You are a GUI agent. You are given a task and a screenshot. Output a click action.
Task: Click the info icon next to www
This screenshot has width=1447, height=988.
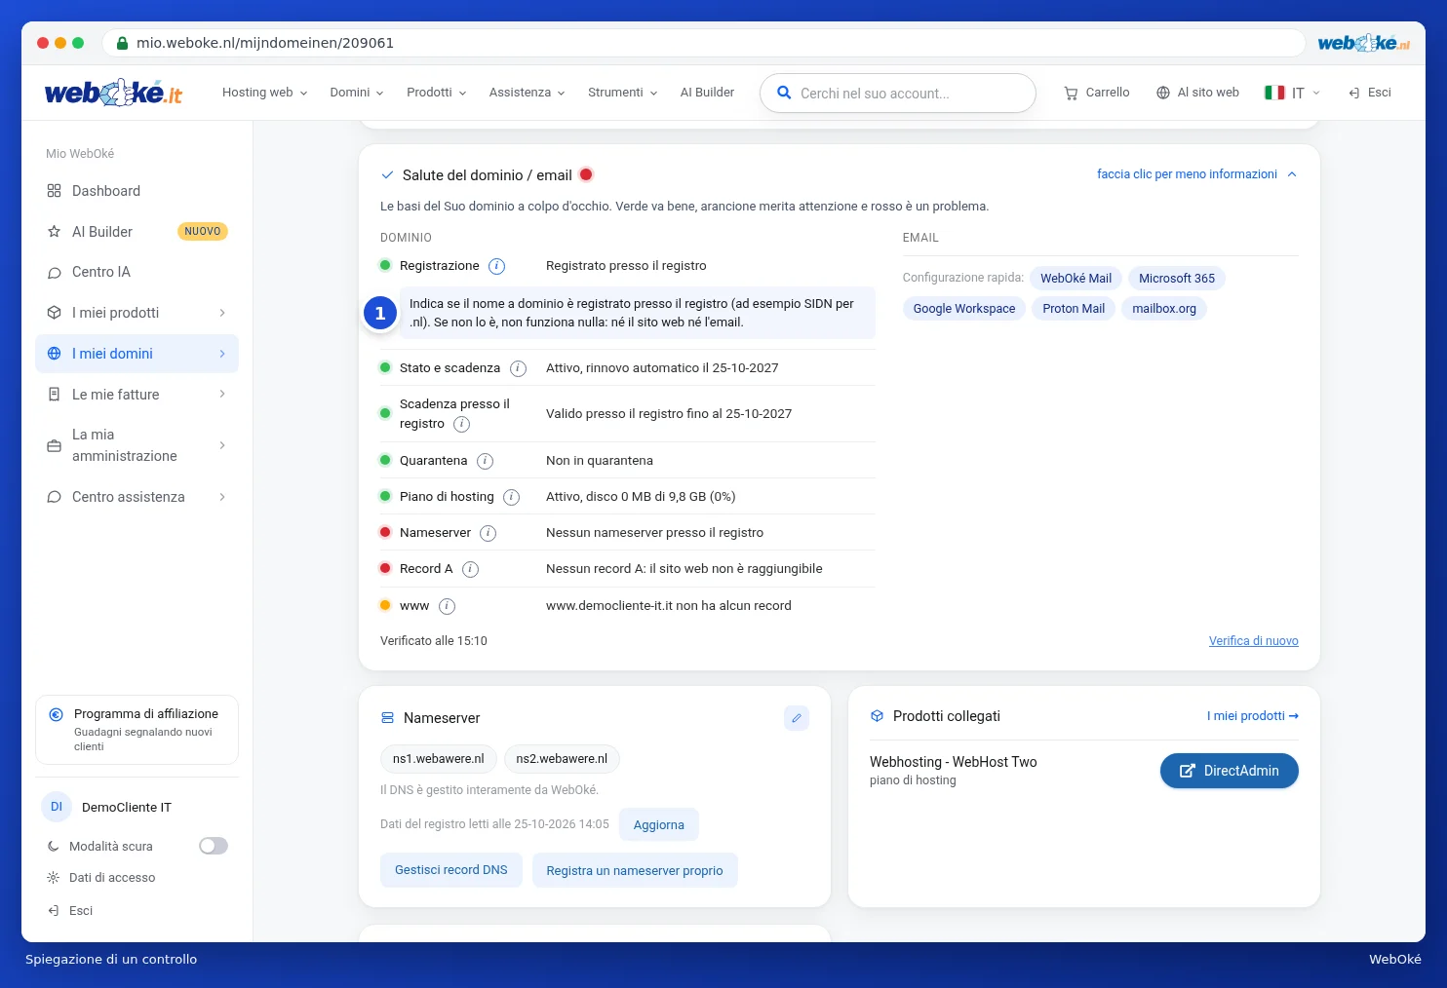click(447, 606)
